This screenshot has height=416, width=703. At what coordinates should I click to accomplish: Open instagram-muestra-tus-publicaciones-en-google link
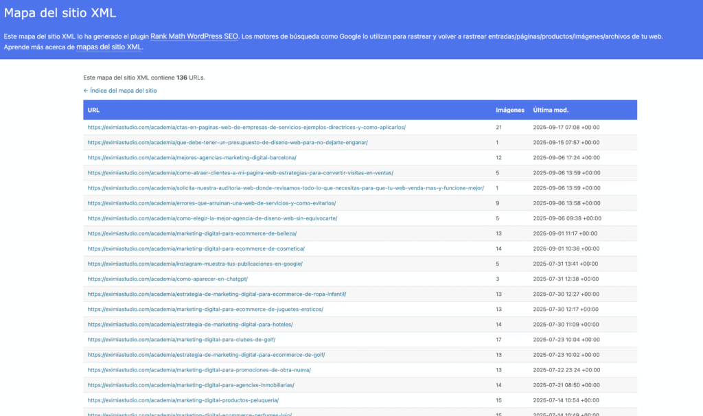click(195, 264)
